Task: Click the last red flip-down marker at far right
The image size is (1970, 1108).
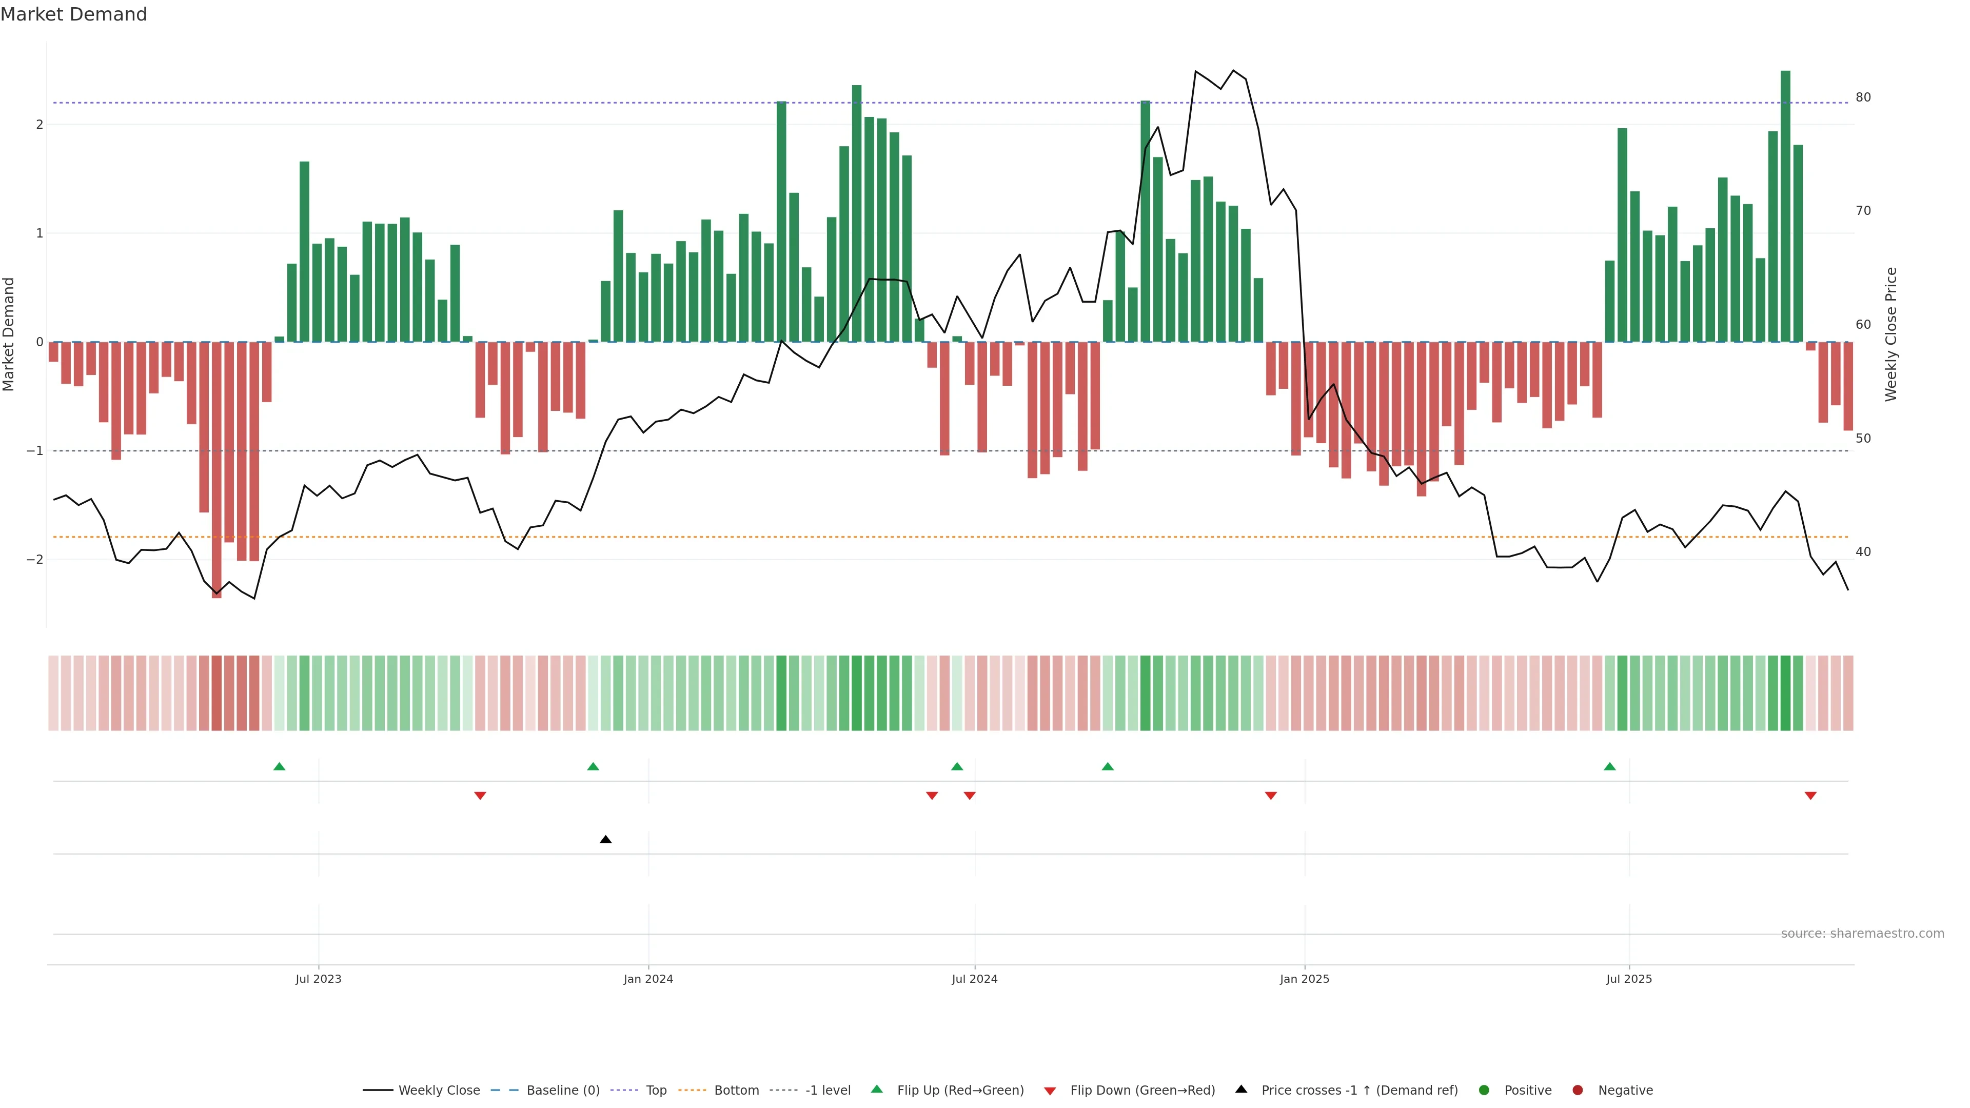Action: [1810, 796]
